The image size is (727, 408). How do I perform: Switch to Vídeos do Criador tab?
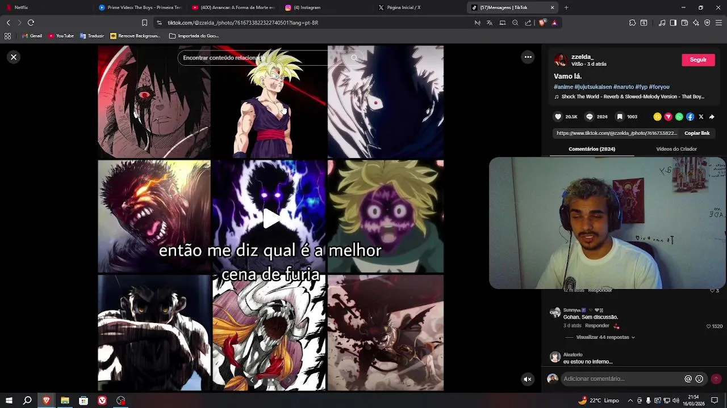pos(676,149)
